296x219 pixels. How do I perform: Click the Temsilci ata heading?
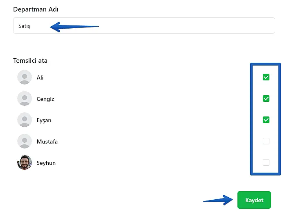tap(30, 61)
